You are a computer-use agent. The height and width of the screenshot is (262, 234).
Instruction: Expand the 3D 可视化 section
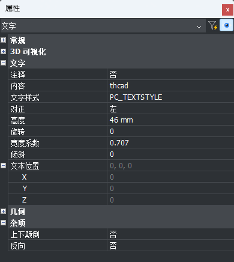(4, 52)
